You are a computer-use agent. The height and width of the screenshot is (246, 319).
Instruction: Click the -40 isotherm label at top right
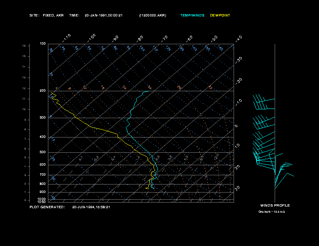(x=238, y=39)
